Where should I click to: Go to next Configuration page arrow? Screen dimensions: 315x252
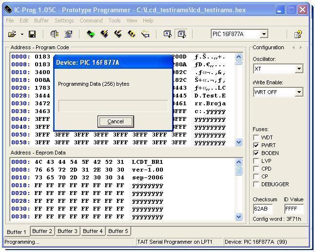click(301, 48)
